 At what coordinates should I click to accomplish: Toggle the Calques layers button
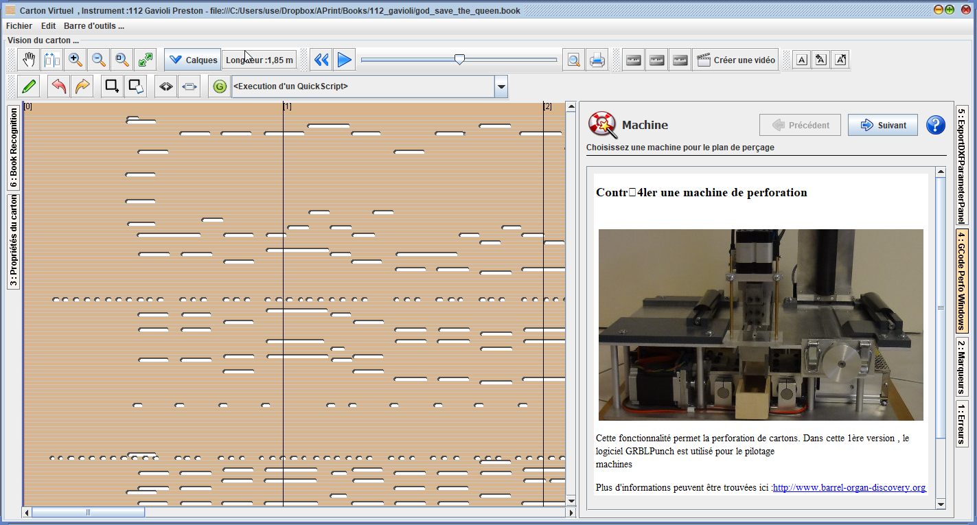coord(192,60)
